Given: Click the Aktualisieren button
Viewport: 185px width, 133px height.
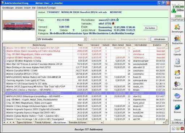Looking at the screenshot, I should (160, 39).
